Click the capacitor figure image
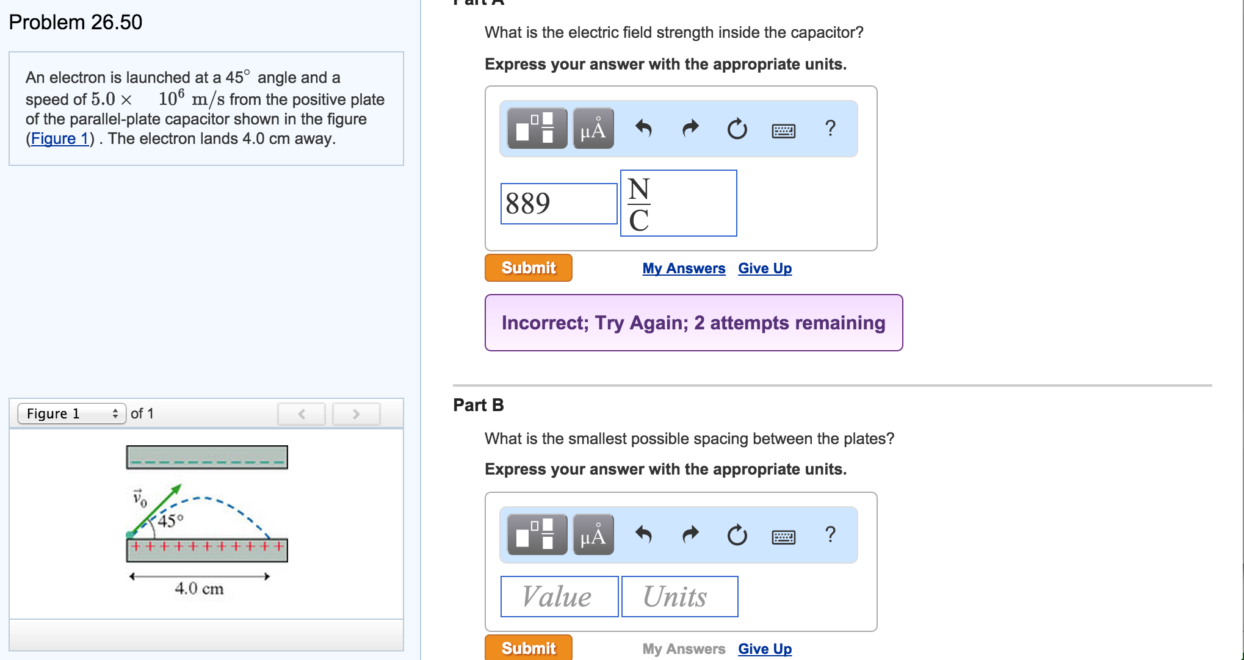This screenshot has width=1244, height=660. tap(206, 522)
